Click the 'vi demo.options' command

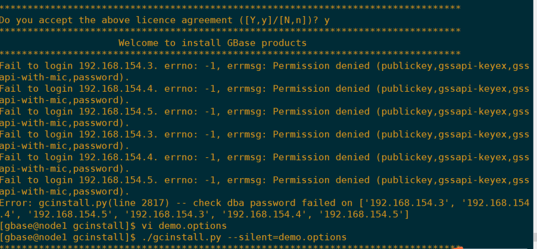point(184,226)
